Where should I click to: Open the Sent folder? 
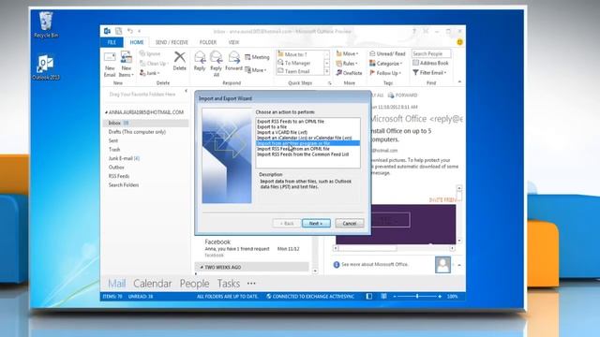[x=113, y=141]
